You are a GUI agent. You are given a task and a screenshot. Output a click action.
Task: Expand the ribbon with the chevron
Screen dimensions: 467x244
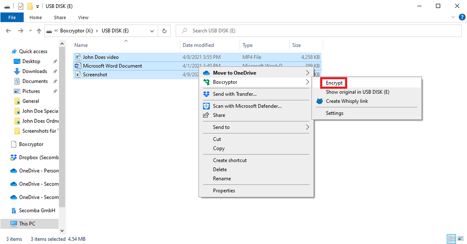click(453, 17)
